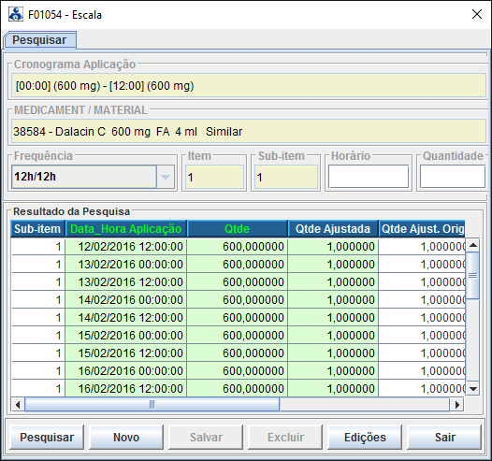This screenshot has height=461, width=492.
Task: Click the horizontal scrollbar thumb
Action: tap(152, 405)
